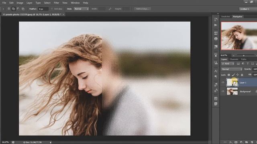Toggle adjustment layer filter
Viewport: 257px width, 144px height.
coord(243,64)
